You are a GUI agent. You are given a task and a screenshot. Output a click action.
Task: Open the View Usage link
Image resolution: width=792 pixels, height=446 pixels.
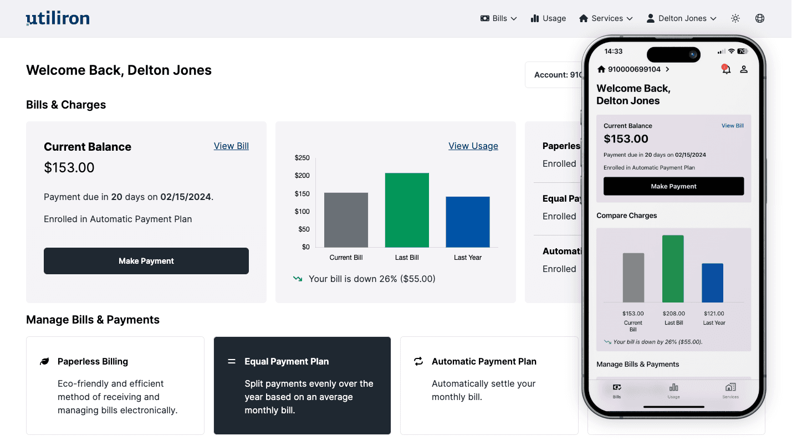(x=473, y=146)
